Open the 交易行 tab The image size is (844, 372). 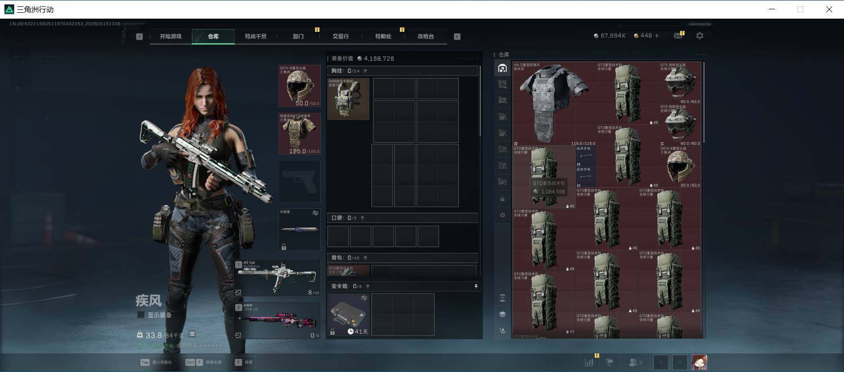[x=341, y=36]
